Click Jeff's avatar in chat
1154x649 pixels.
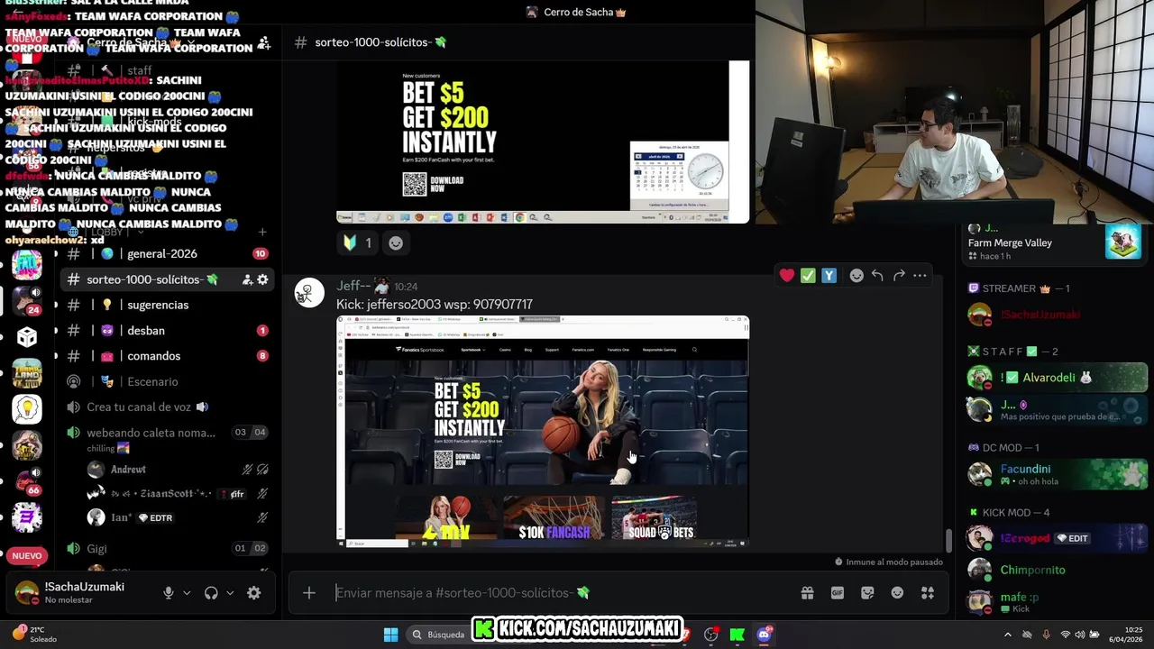[309, 293]
